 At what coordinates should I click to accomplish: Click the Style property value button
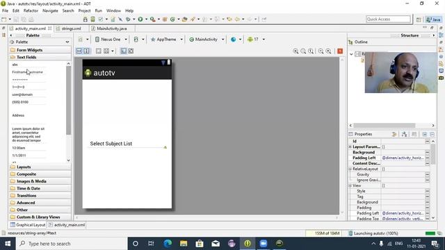[x=428, y=191]
